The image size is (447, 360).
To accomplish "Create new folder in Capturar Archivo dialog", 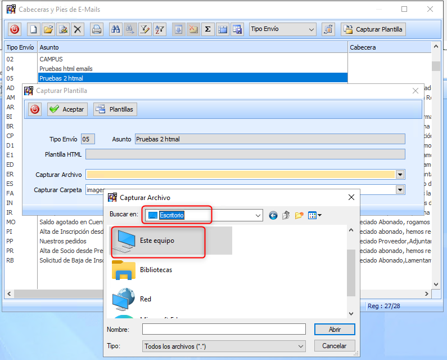I will coord(299,215).
